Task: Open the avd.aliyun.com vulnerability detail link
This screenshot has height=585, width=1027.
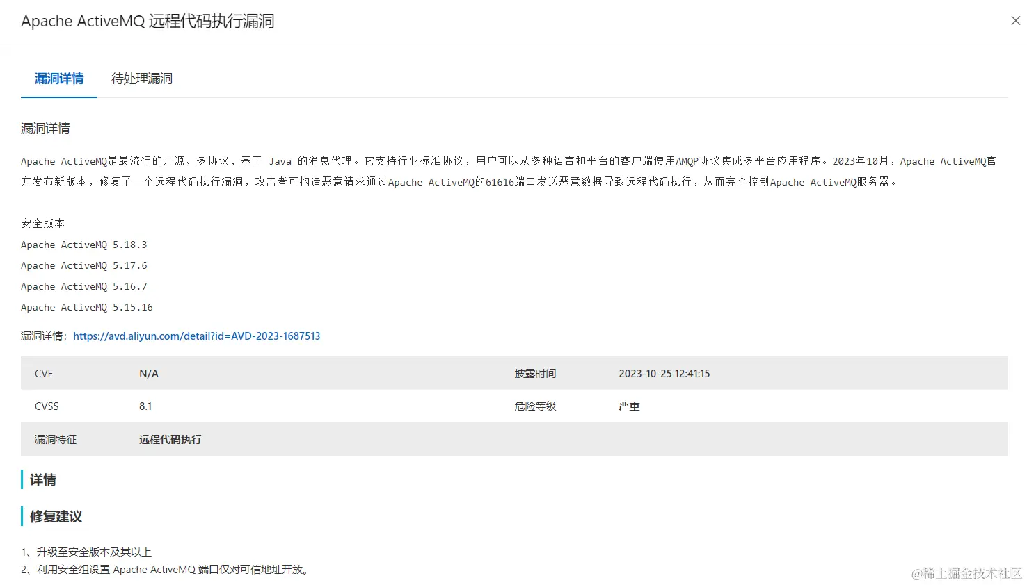Action: click(197, 336)
